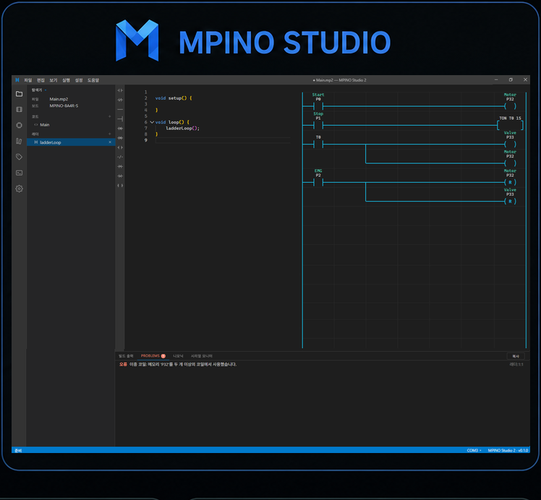Open the 실행 menu
541x500 pixels.
67,80
